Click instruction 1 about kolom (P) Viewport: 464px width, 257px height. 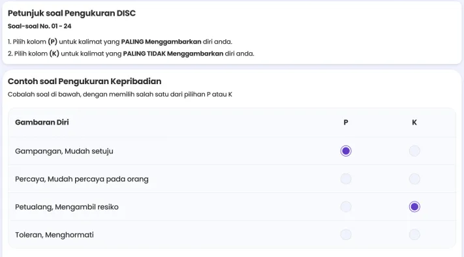(120, 42)
